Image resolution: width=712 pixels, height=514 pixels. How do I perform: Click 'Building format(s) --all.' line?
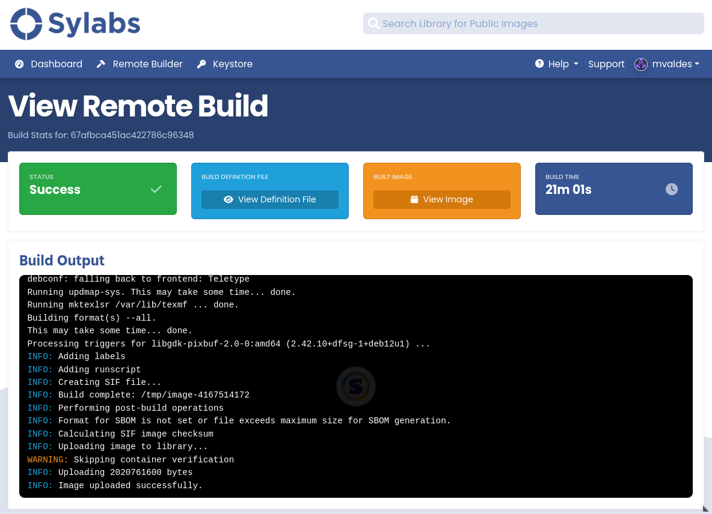coord(92,318)
